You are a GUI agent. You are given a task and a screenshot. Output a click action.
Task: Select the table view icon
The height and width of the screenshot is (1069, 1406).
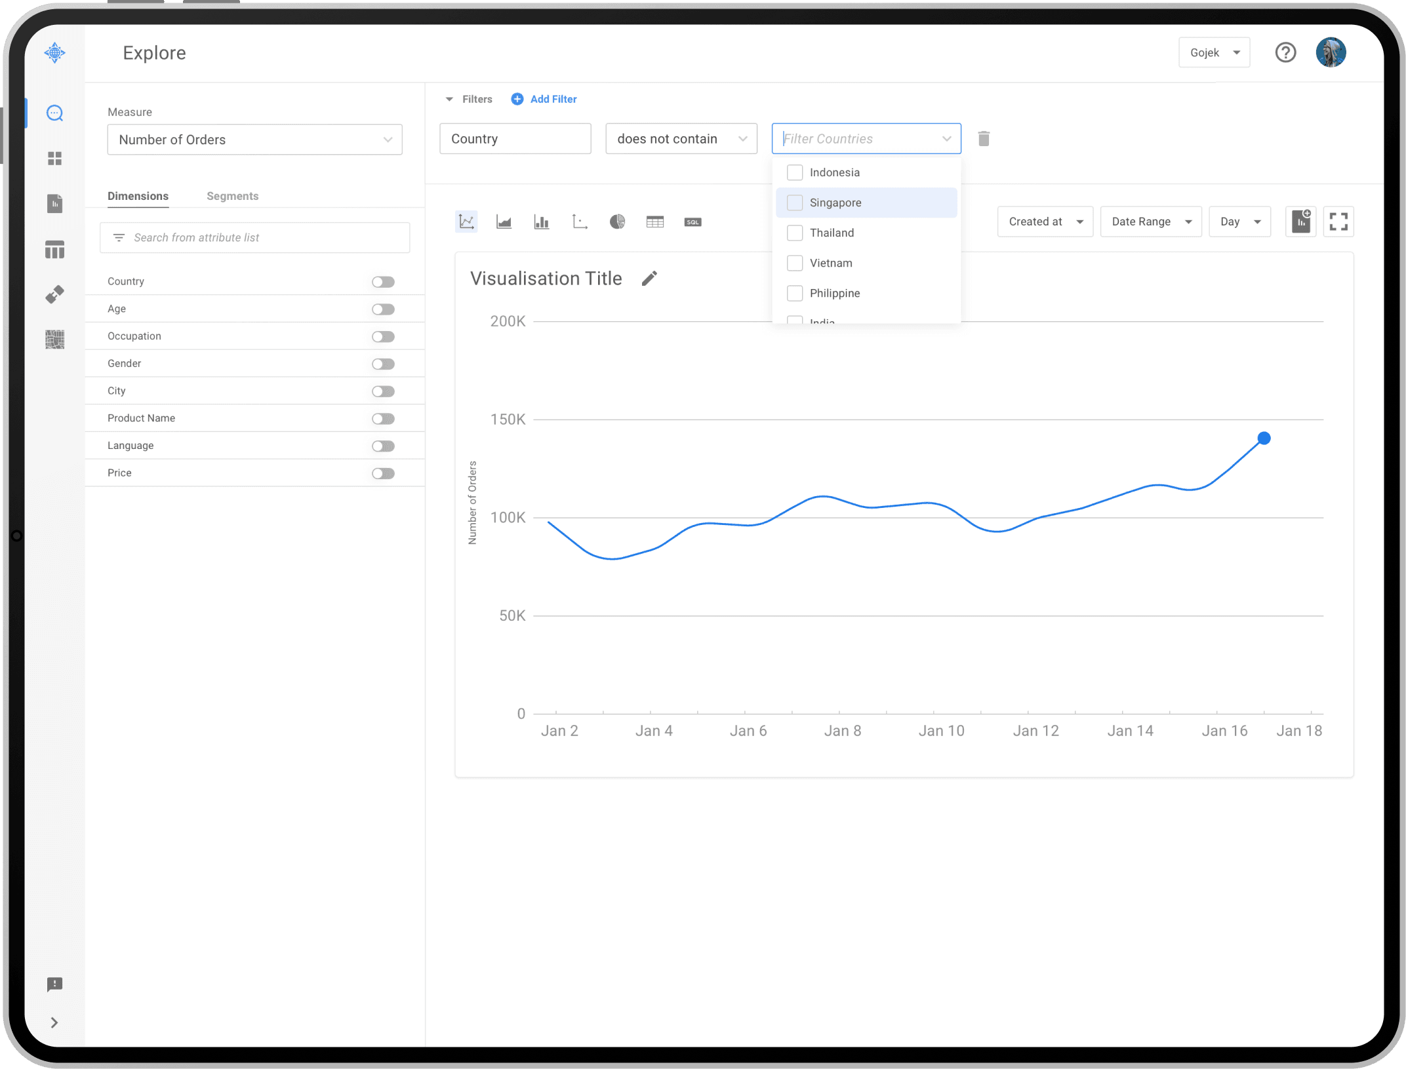655,222
